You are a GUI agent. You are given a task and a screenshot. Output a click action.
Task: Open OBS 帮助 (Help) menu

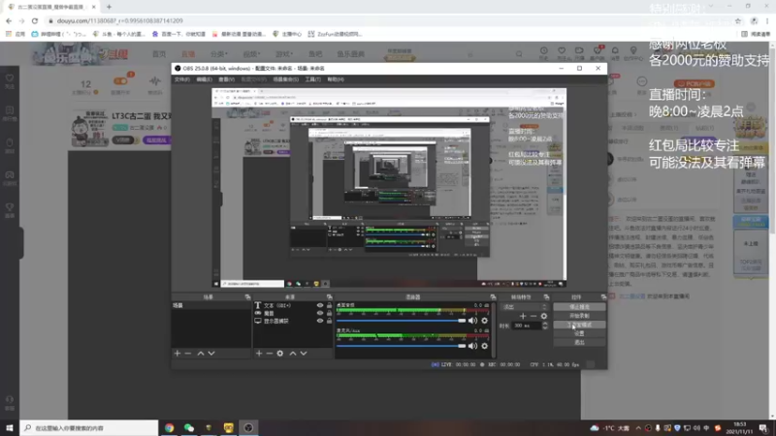(335, 79)
